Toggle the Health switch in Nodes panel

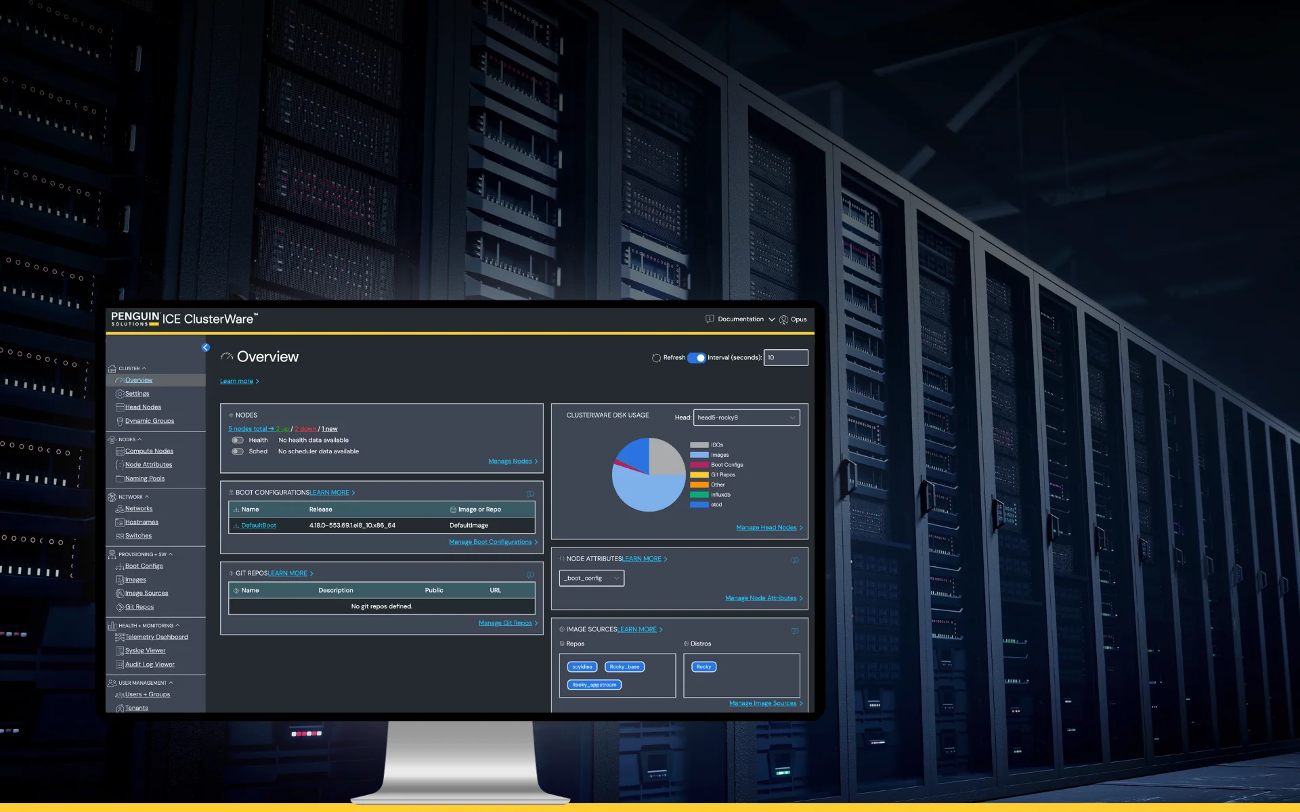[x=238, y=440]
